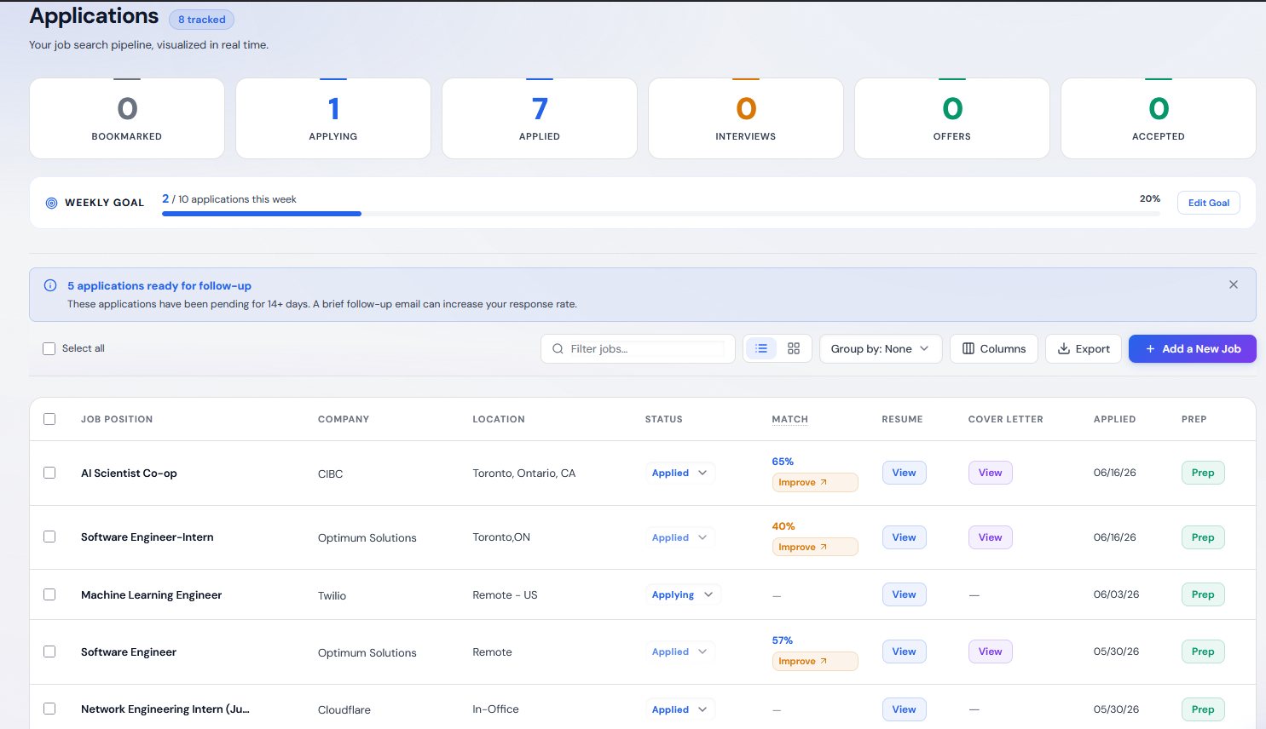The height and width of the screenshot is (729, 1266).
Task: View cover letter for Software Engineer-Intern
Action: click(x=991, y=537)
